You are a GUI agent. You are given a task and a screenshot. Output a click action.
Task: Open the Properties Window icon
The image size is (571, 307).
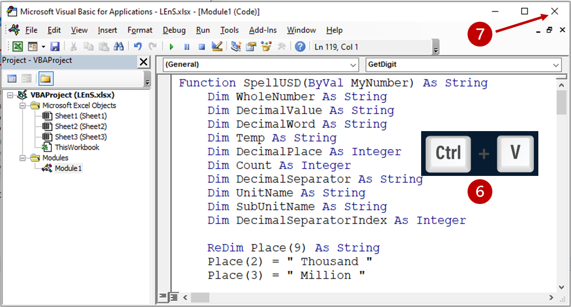click(250, 46)
